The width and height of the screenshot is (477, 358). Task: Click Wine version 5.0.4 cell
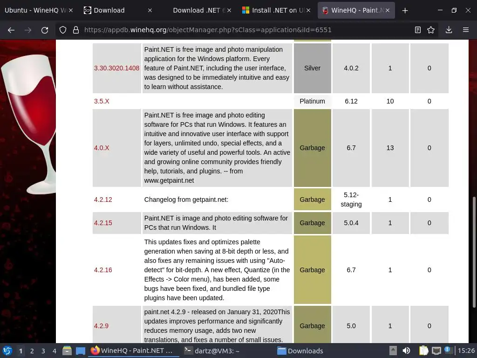351,223
